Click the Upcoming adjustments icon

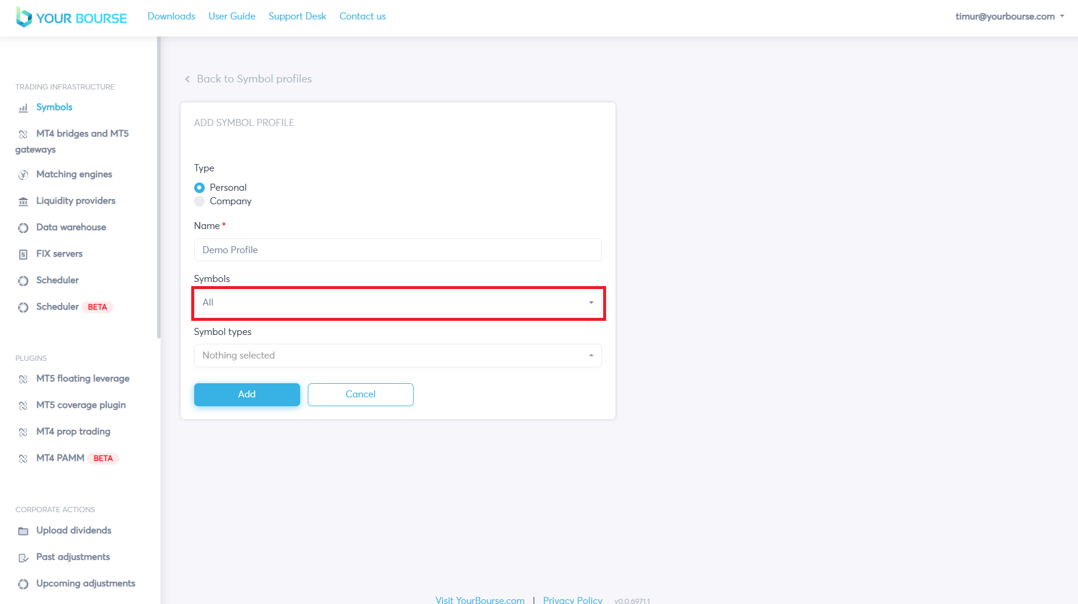pyautogui.click(x=24, y=584)
